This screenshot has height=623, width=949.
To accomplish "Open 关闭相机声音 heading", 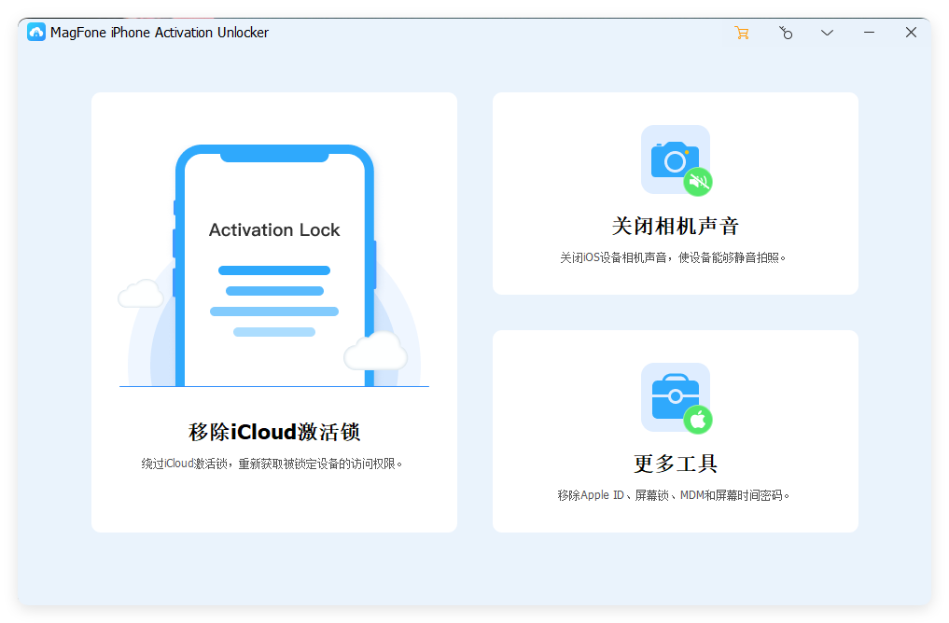I will pyautogui.click(x=676, y=227).
